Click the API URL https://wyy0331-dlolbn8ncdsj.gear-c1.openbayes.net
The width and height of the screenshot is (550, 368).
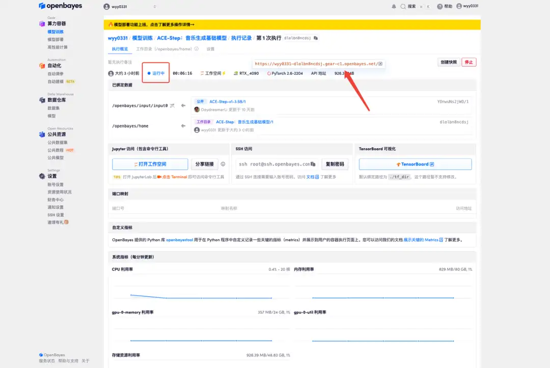(x=316, y=64)
